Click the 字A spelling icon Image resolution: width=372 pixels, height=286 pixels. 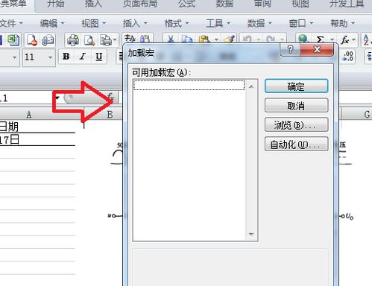click(x=130, y=39)
